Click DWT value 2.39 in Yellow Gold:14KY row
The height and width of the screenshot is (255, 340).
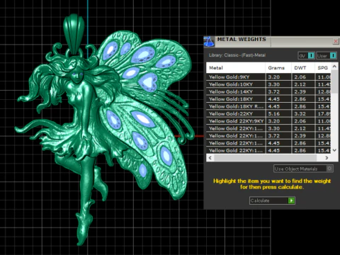pos(300,91)
